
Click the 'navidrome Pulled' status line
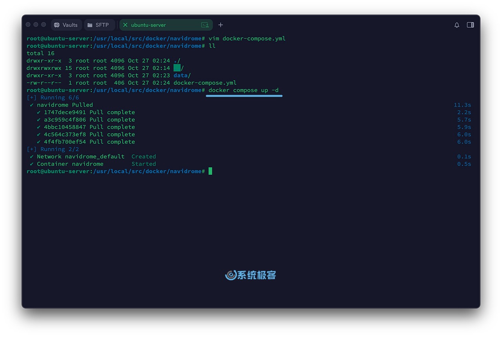tap(65, 105)
